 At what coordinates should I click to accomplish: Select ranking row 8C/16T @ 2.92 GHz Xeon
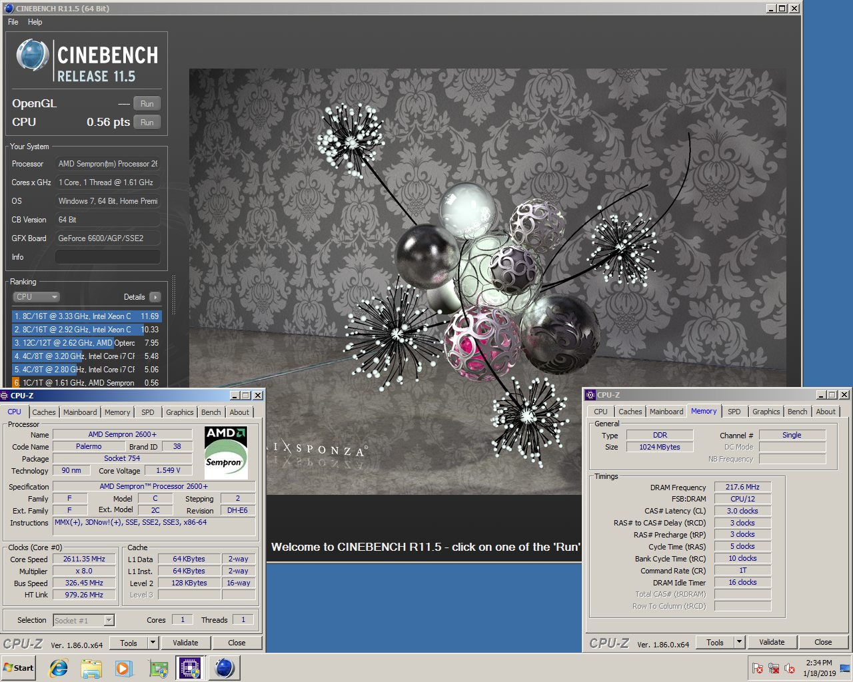(x=87, y=330)
